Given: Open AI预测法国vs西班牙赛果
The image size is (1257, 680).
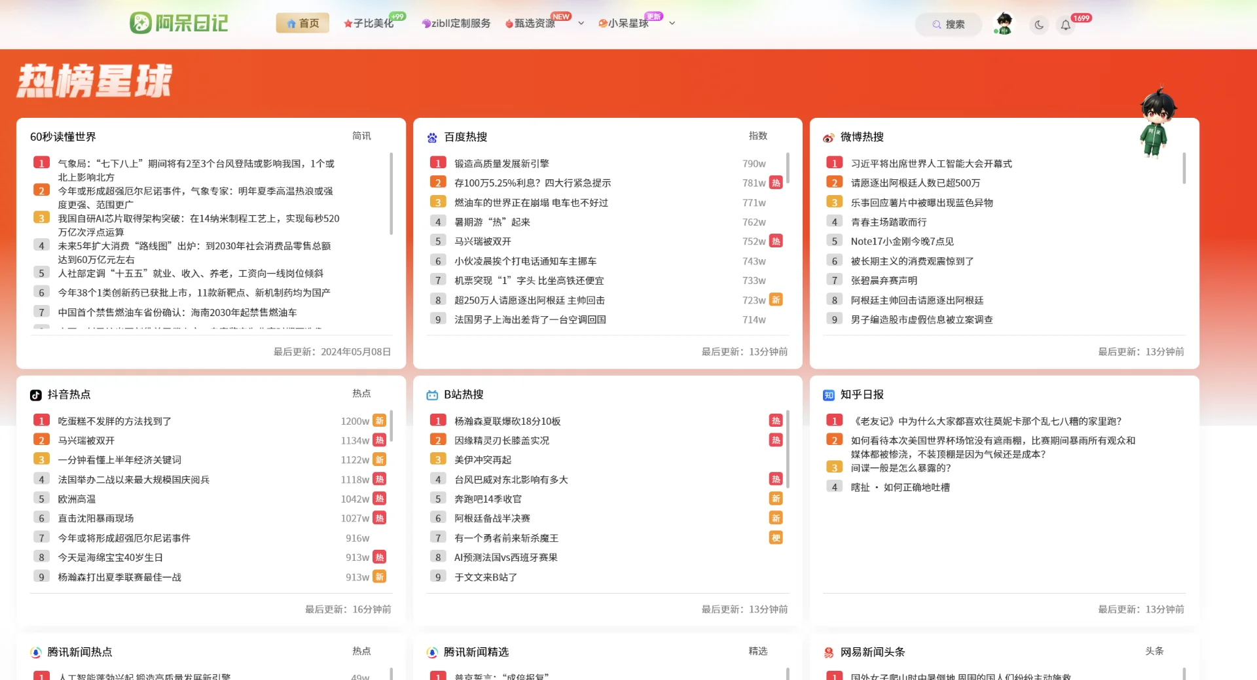Looking at the screenshot, I should pos(505,558).
